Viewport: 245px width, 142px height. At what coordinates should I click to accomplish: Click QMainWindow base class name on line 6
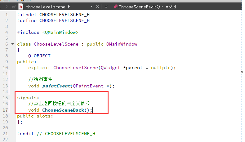[122, 44]
